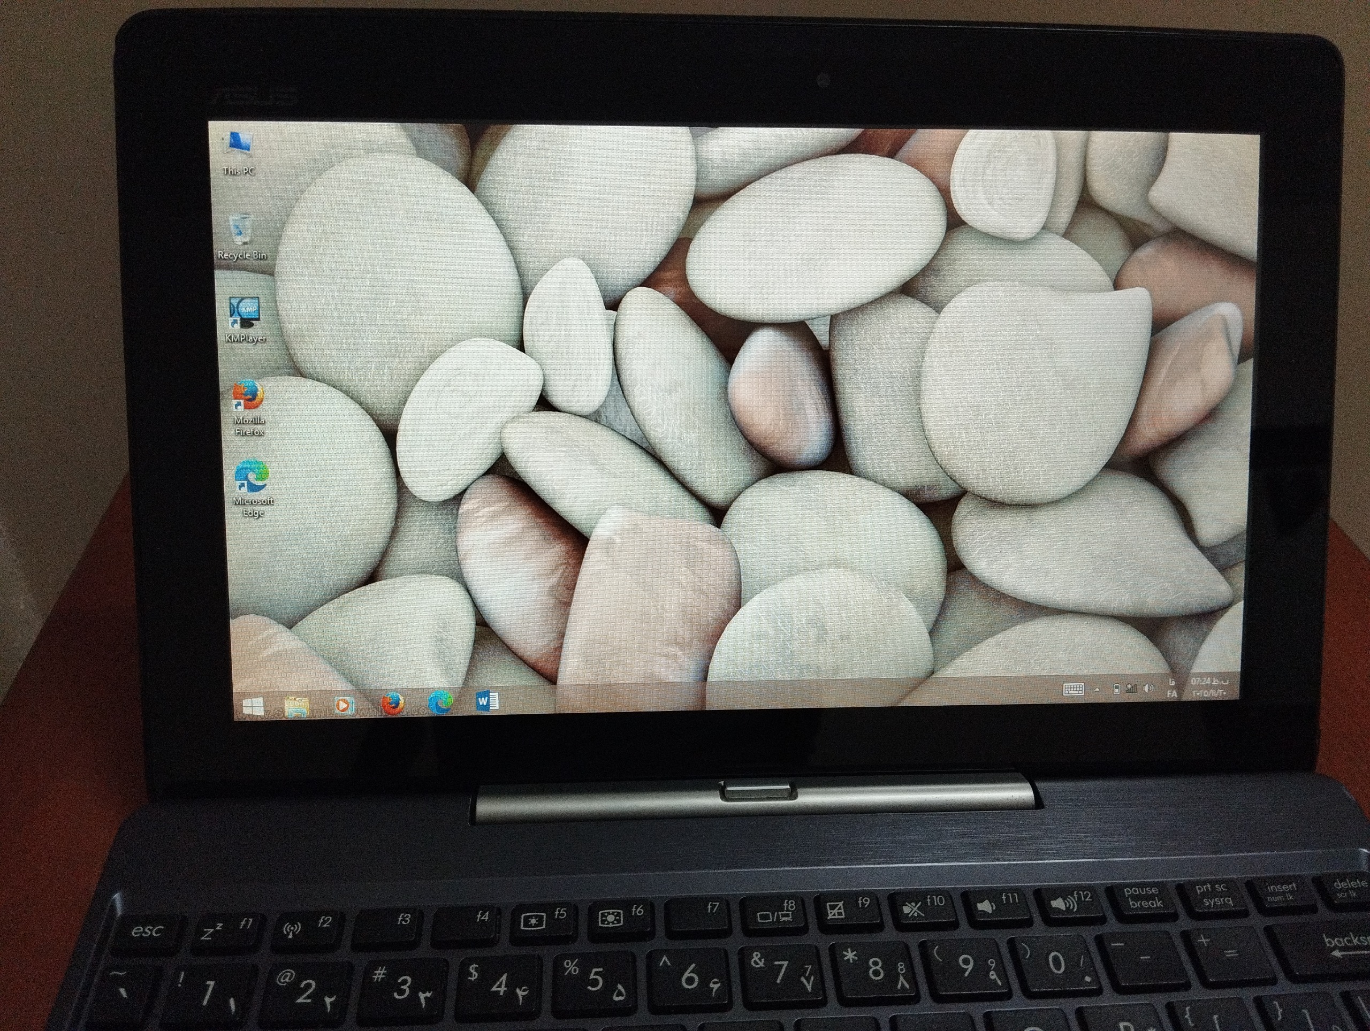The width and height of the screenshot is (1370, 1031).
Task: Expand the hidden tray icons arrow
Action: pos(1097,689)
